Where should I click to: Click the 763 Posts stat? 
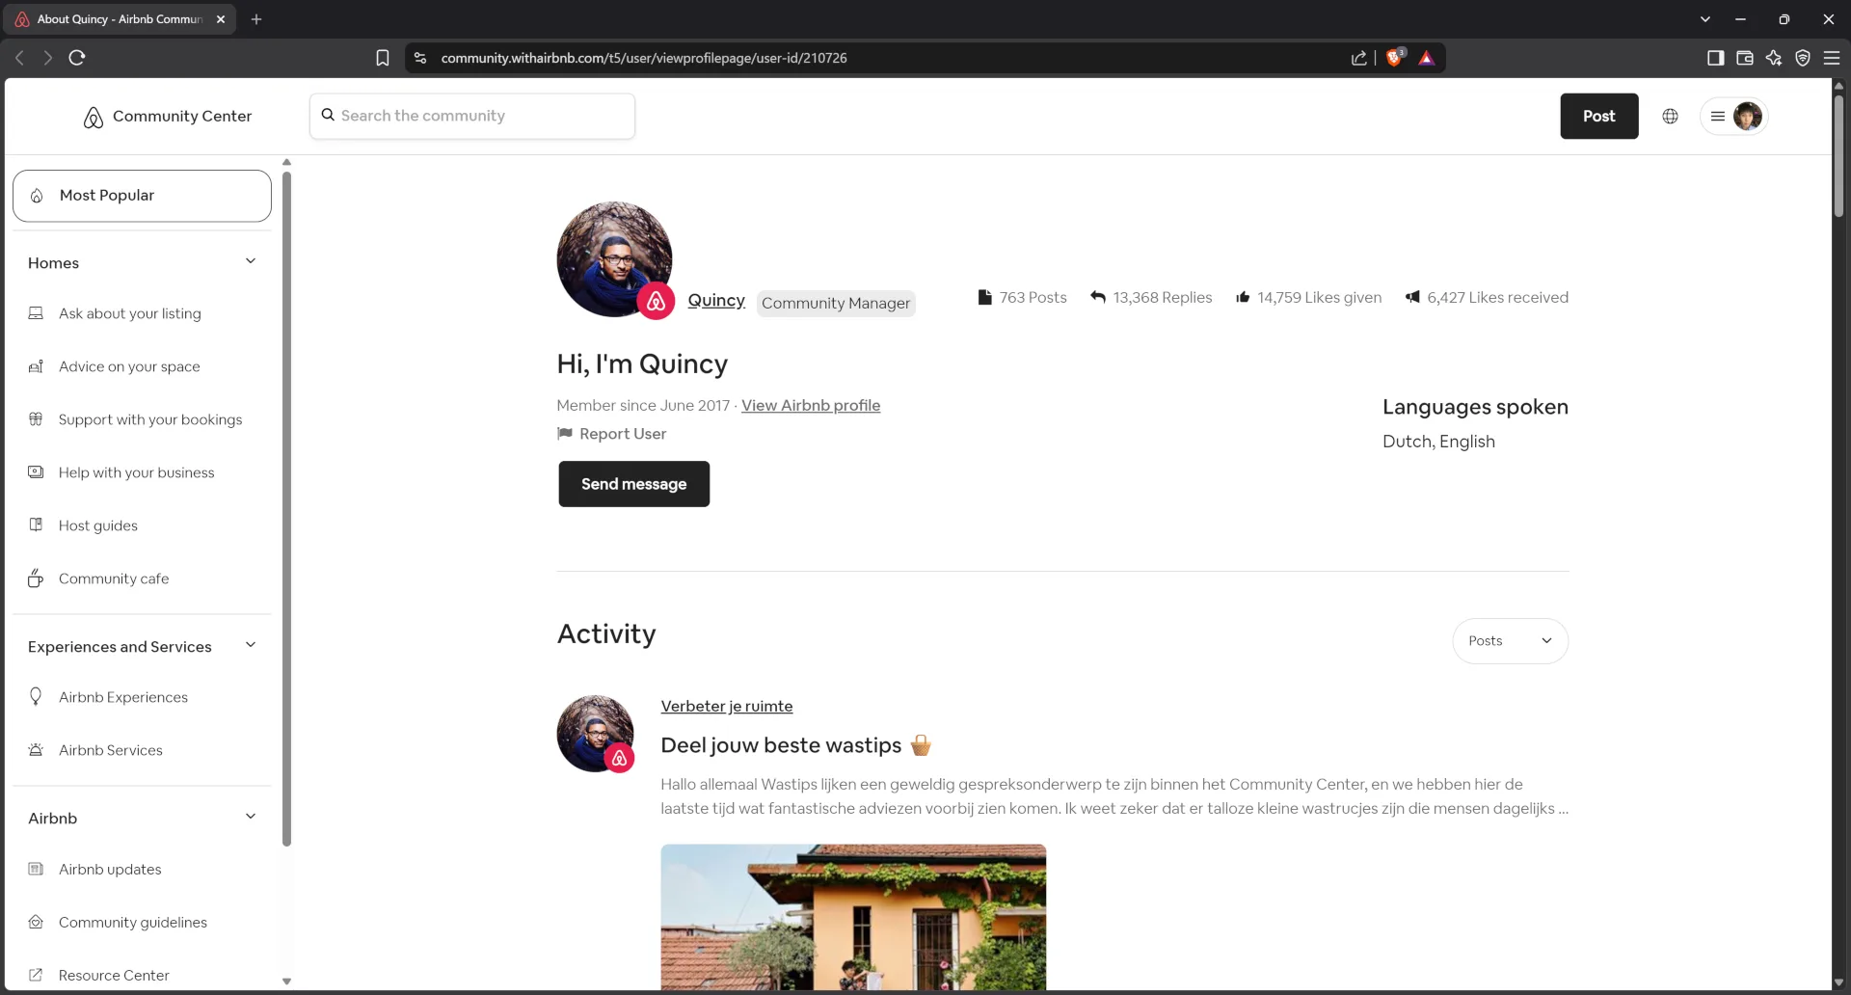pos(1022,297)
